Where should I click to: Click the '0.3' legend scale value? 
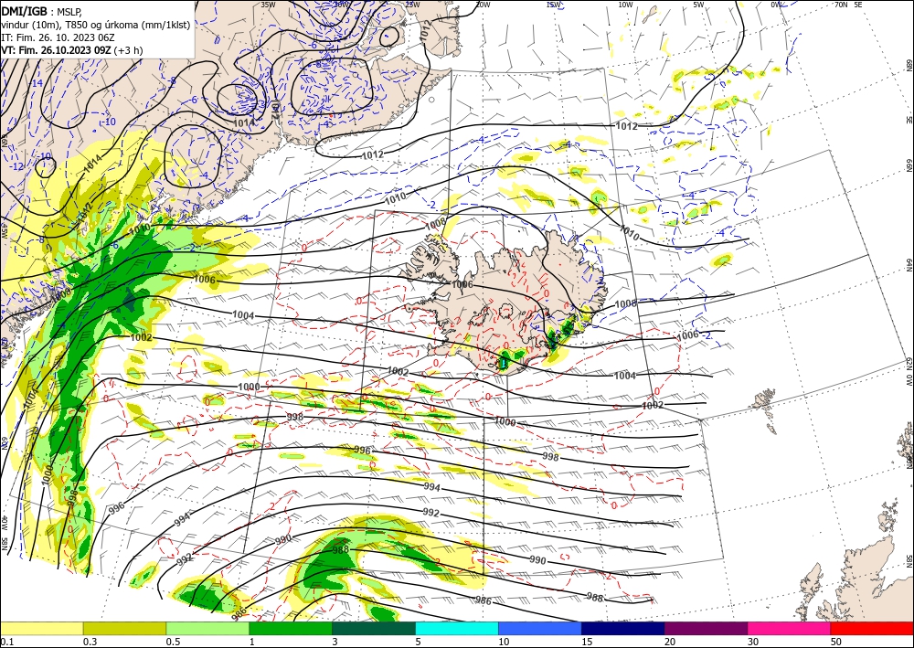(x=90, y=642)
